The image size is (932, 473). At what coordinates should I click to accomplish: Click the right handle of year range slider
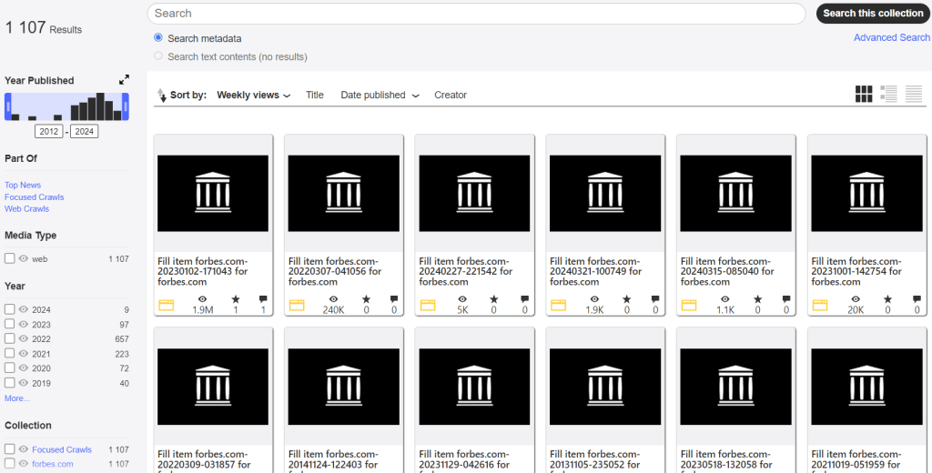point(126,107)
